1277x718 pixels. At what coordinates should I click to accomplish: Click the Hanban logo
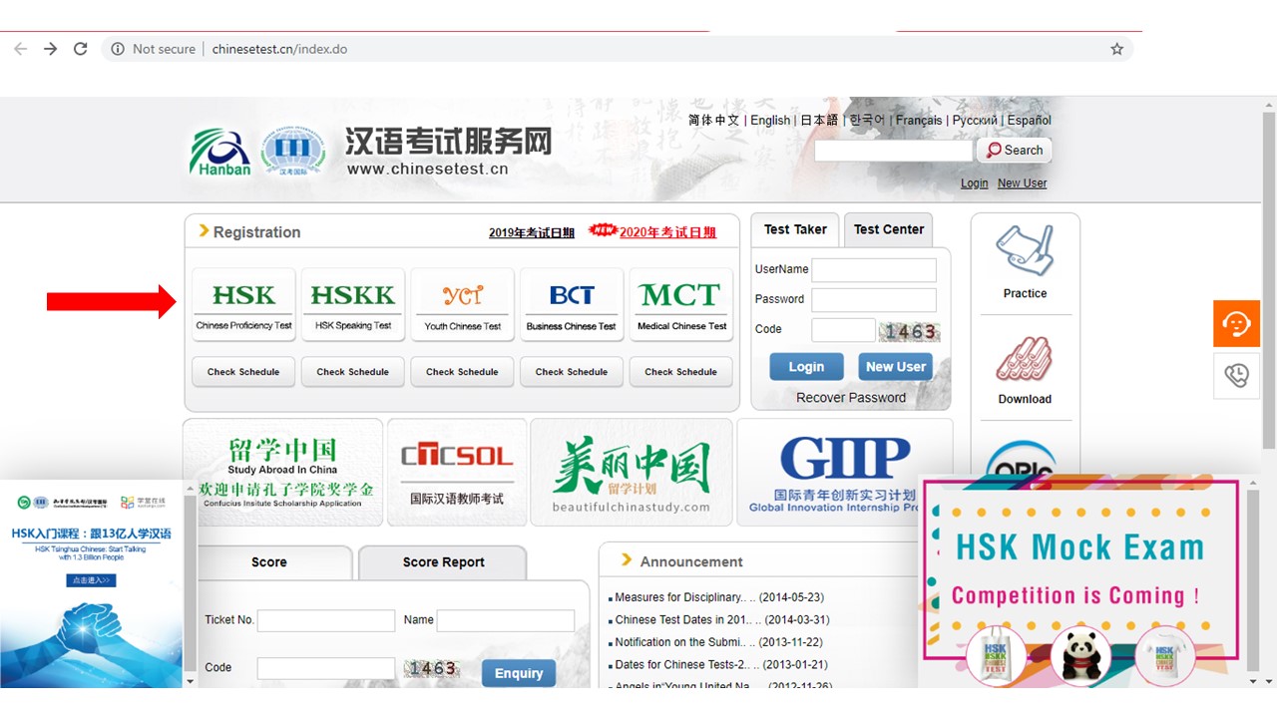pos(220,153)
